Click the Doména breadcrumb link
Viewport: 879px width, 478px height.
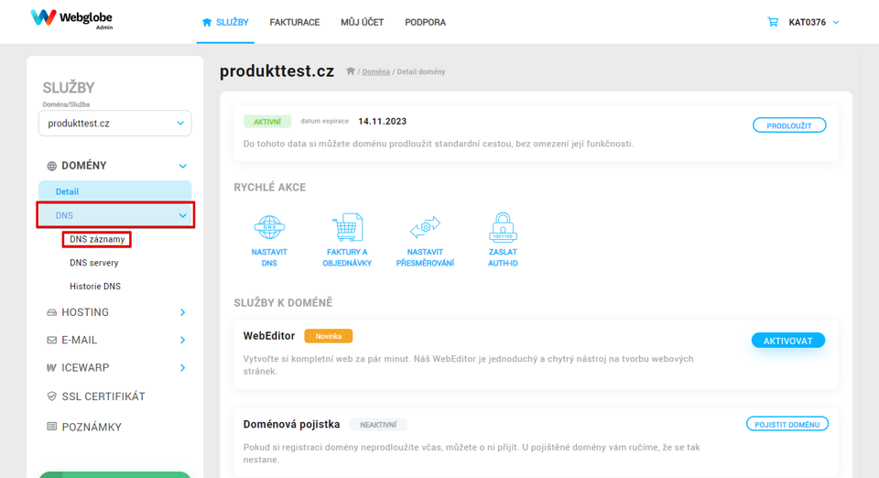tap(375, 71)
